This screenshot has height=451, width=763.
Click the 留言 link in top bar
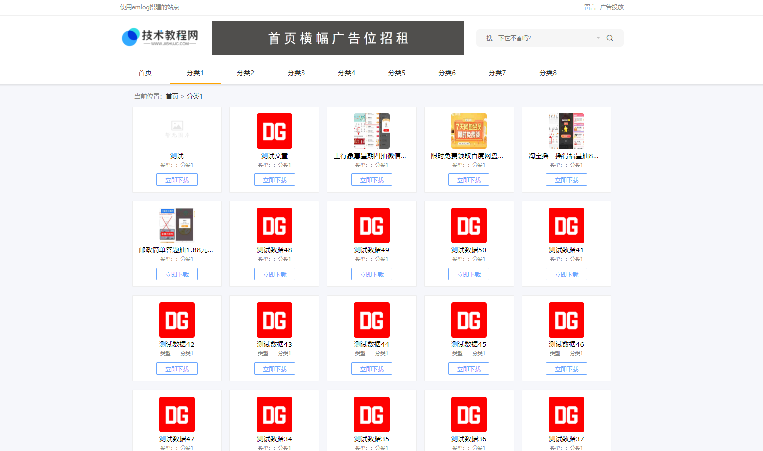(x=590, y=7)
